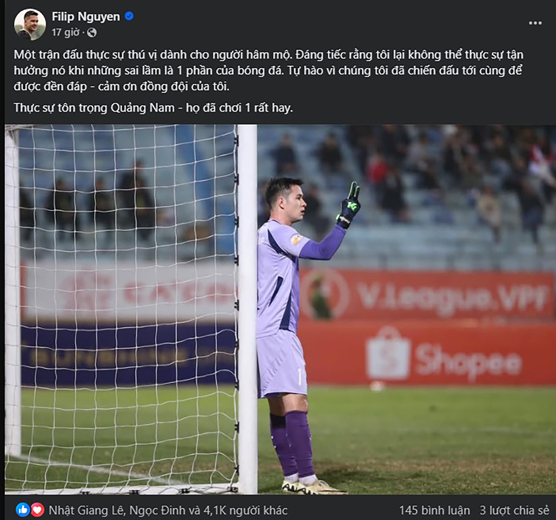This screenshot has height=520, width=556.
Task: Open Nhật Giang Lê's profile from reactions
Action: tap(87, 510)
